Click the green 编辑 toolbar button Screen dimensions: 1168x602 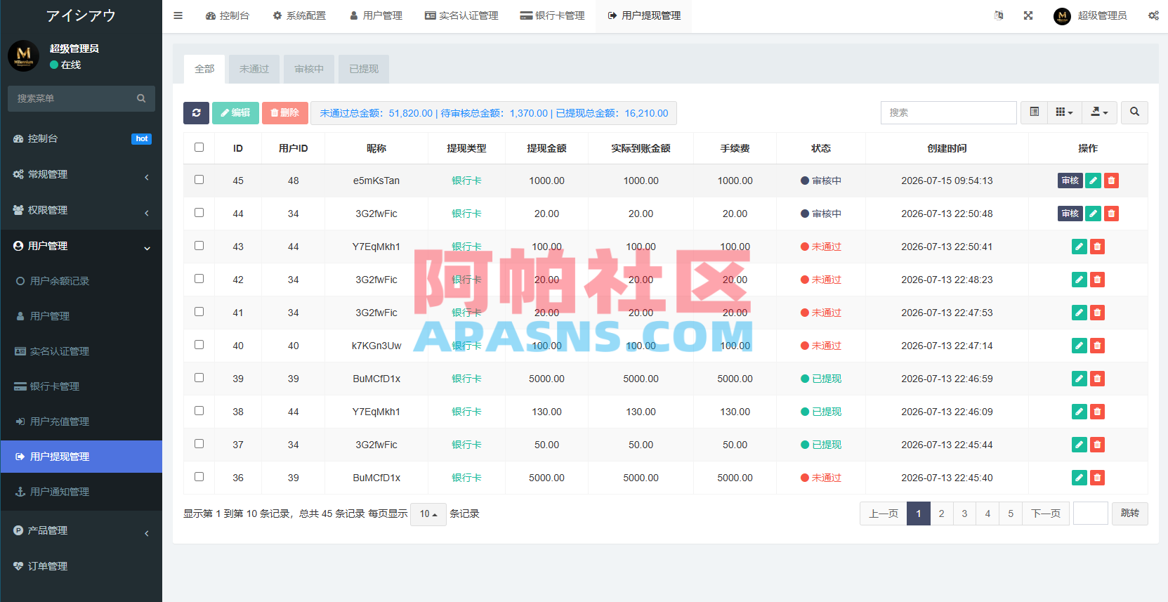click(235, 112)
